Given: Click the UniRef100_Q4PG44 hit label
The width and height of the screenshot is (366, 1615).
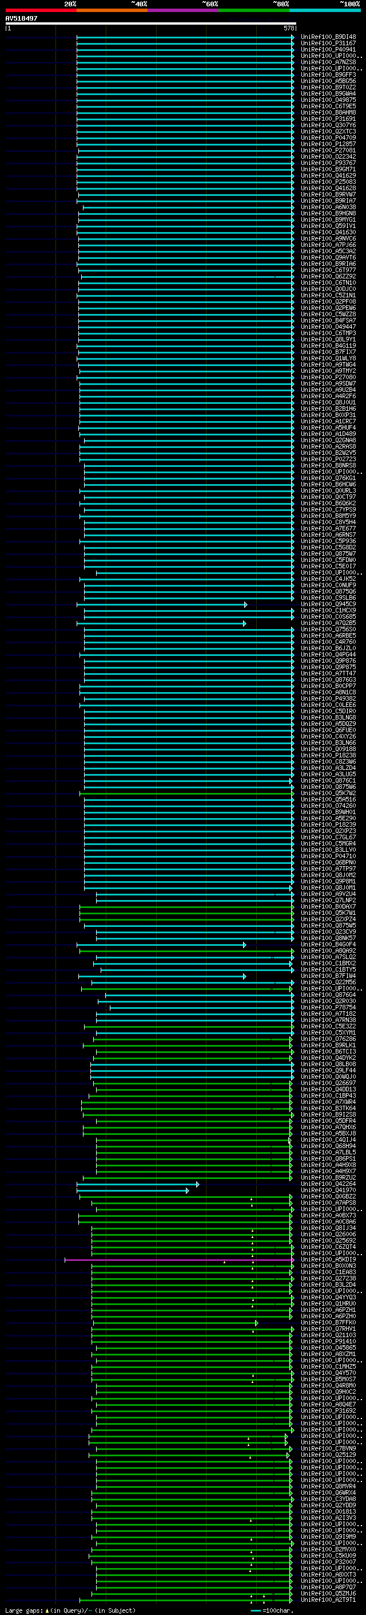Looking at the screenshot, I should 328,654.
